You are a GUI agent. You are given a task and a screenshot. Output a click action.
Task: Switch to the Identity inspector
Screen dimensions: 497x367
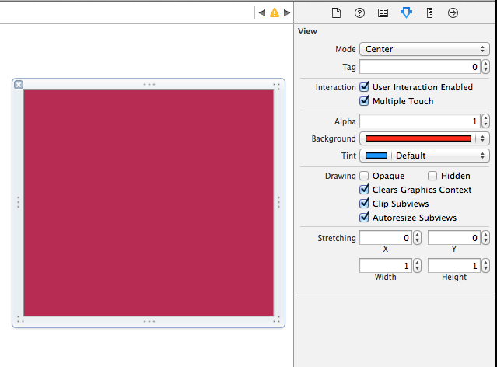tap(383, 12)
